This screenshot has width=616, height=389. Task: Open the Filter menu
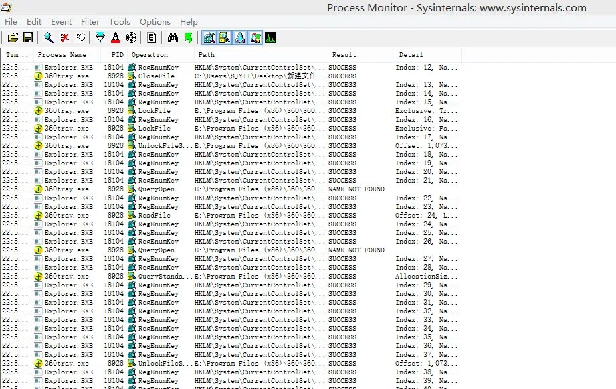point(90,22)
